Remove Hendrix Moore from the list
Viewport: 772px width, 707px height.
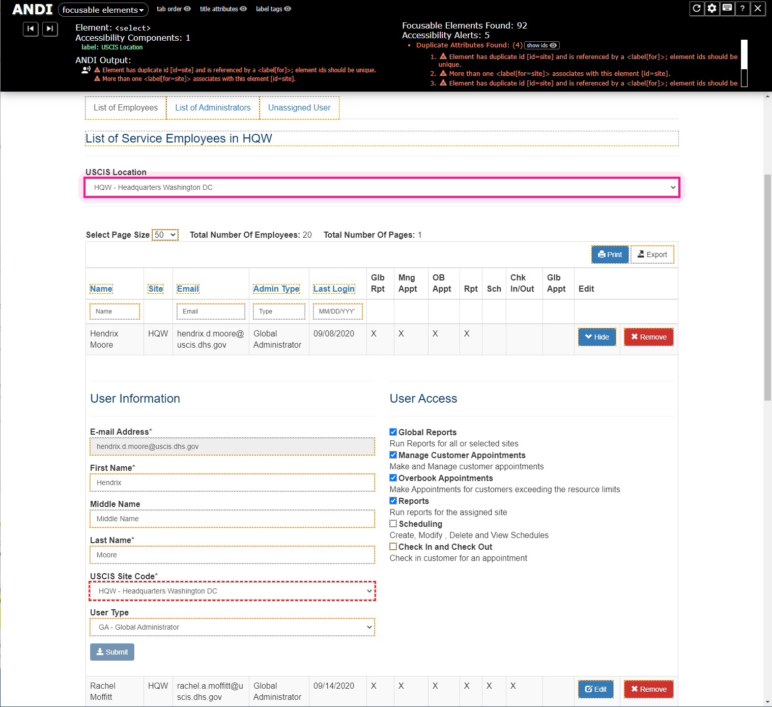(x=649, y=337)
